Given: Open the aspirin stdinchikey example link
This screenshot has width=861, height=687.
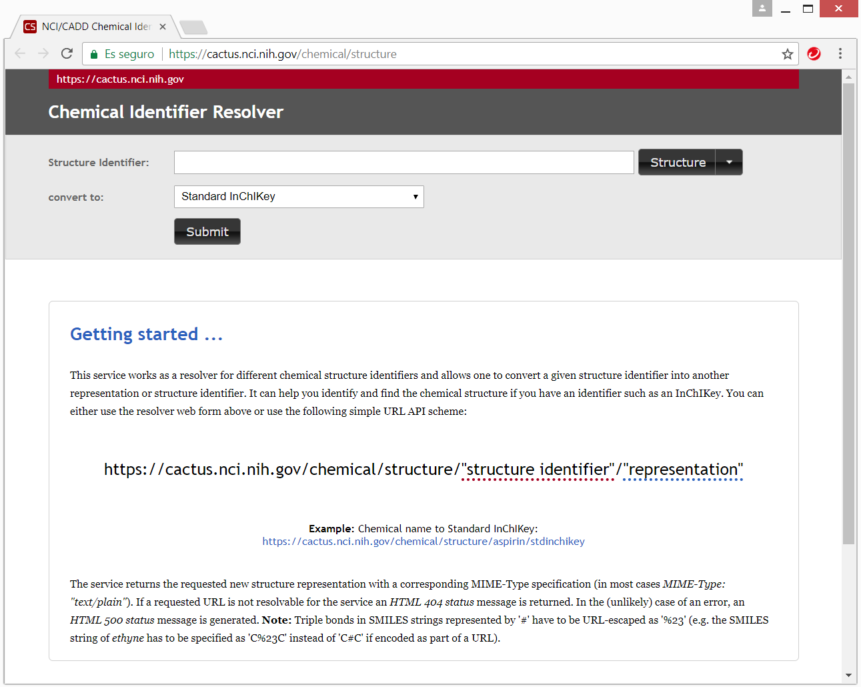Looking at the screenshot, I should tap(423, 542).
